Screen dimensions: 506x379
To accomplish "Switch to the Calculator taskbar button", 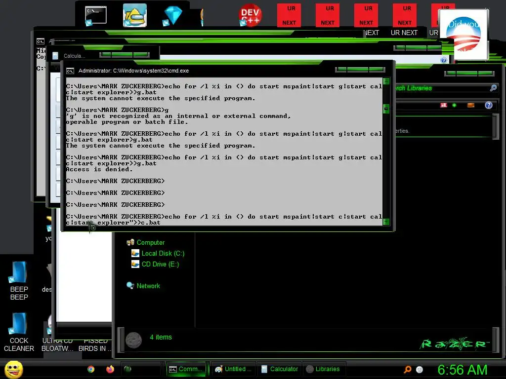I will (x=280, y=369).
